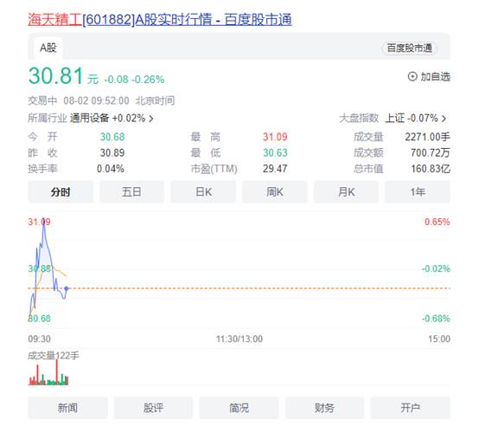Click the blue current-price dot on chart
This screenshot has width=479, height=426.
(x=67, y=288)
